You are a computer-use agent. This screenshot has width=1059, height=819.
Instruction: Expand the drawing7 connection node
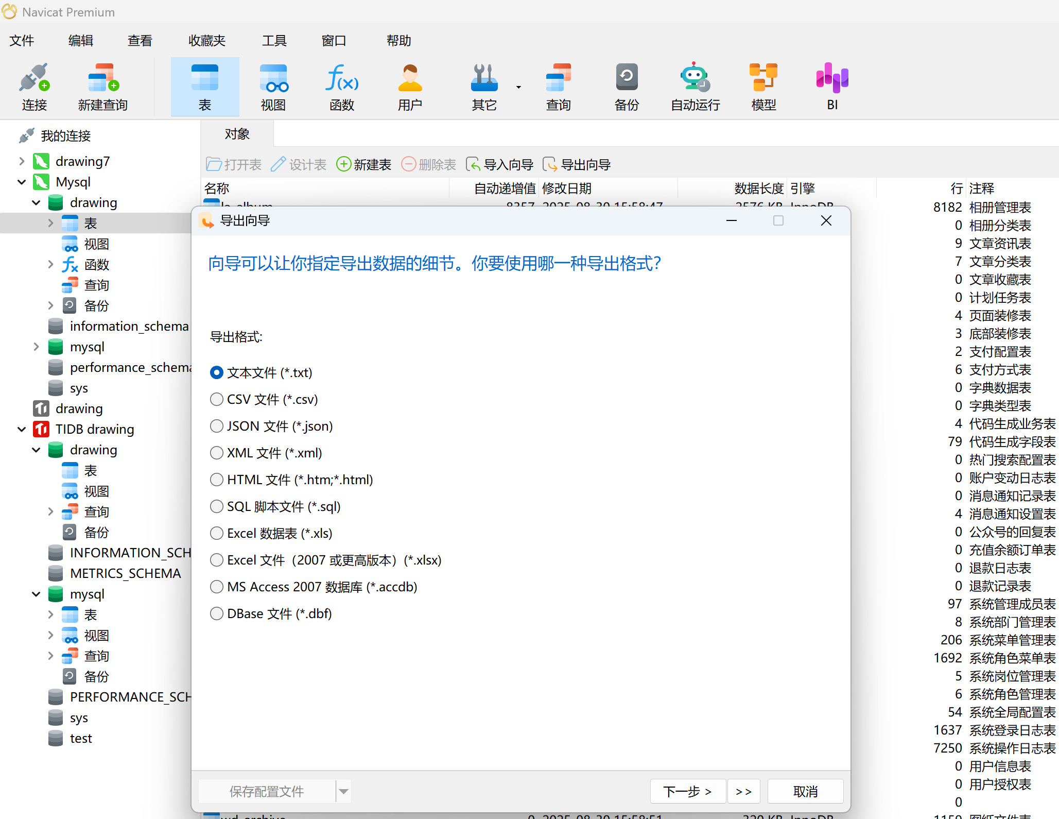[22, 161]
